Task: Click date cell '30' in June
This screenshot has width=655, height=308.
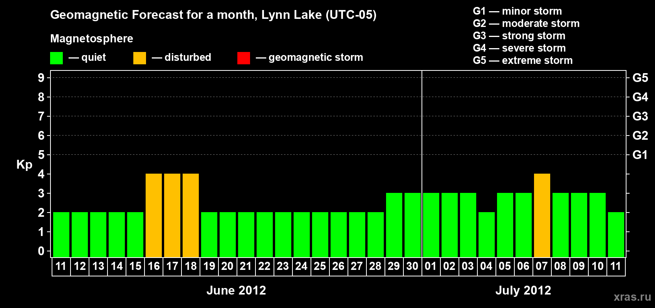Action: coord(412,266)
